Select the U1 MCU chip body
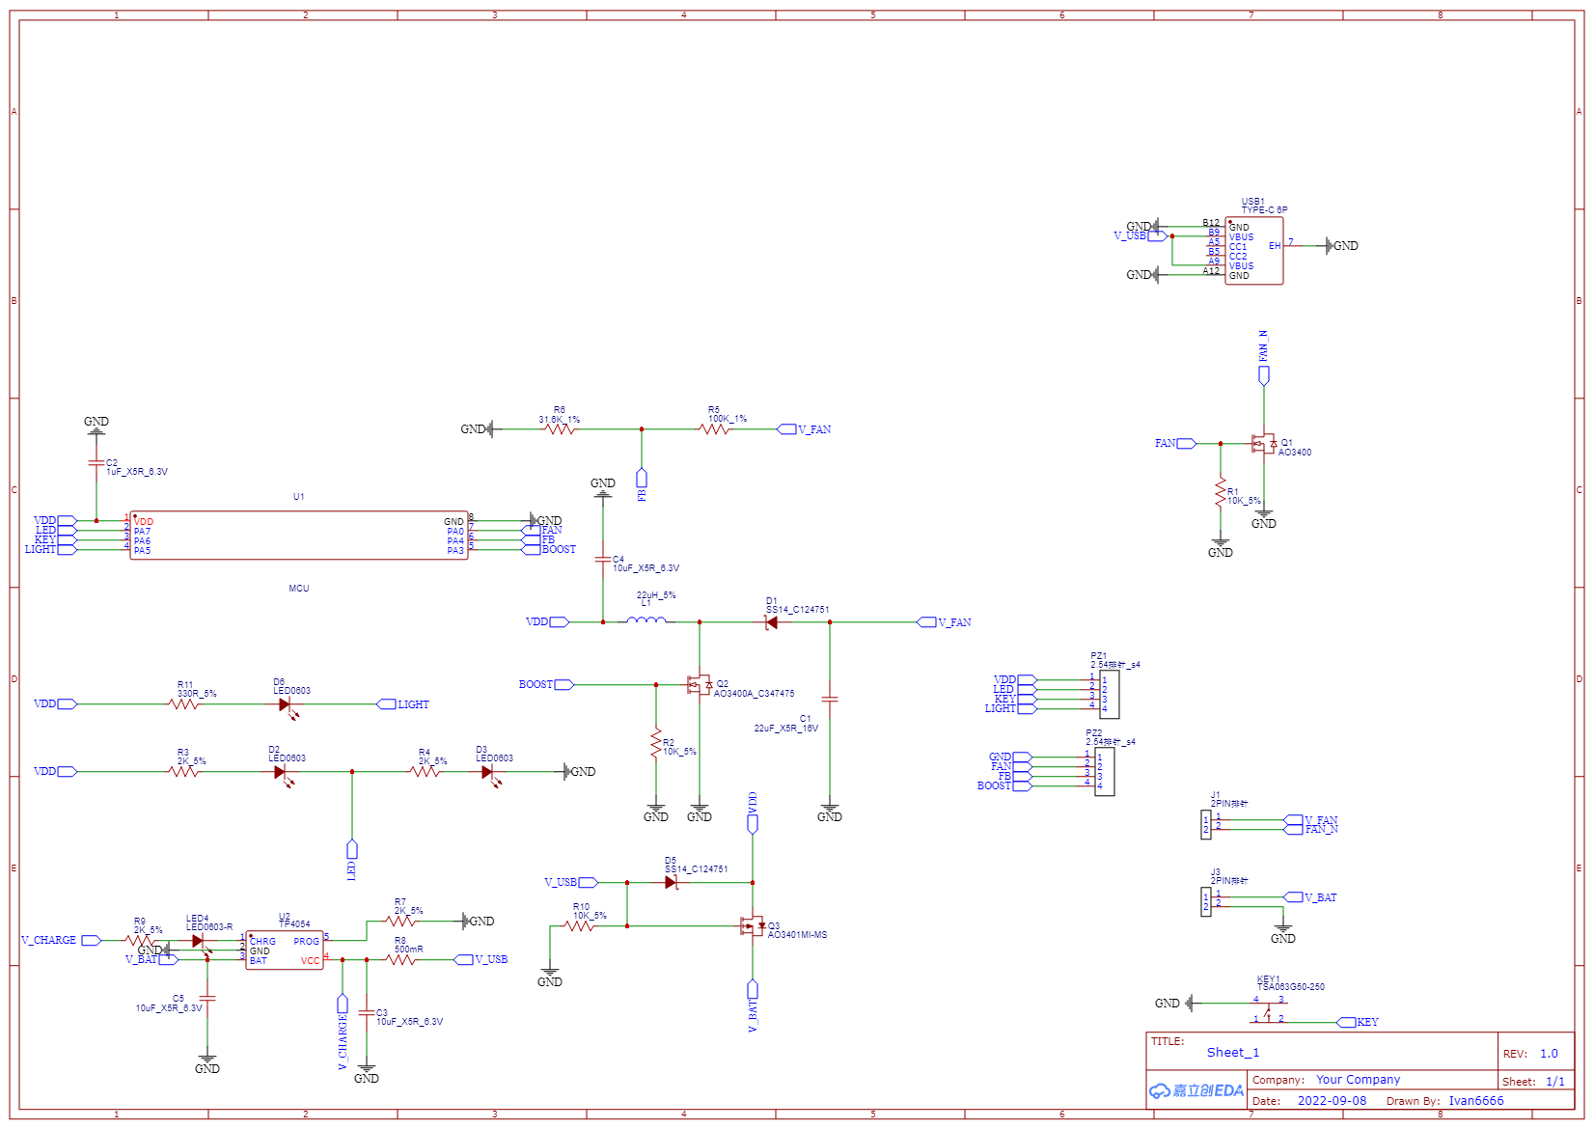 [x=299, y=536]
